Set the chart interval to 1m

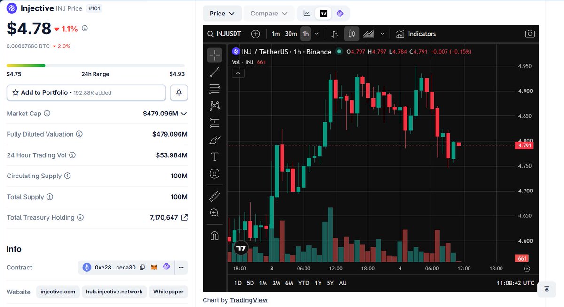275,34
